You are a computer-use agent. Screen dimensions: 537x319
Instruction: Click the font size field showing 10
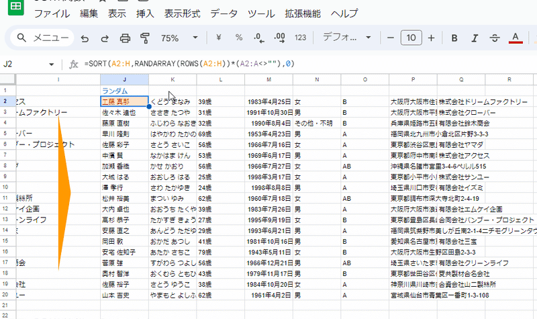[x=411, y=38]
